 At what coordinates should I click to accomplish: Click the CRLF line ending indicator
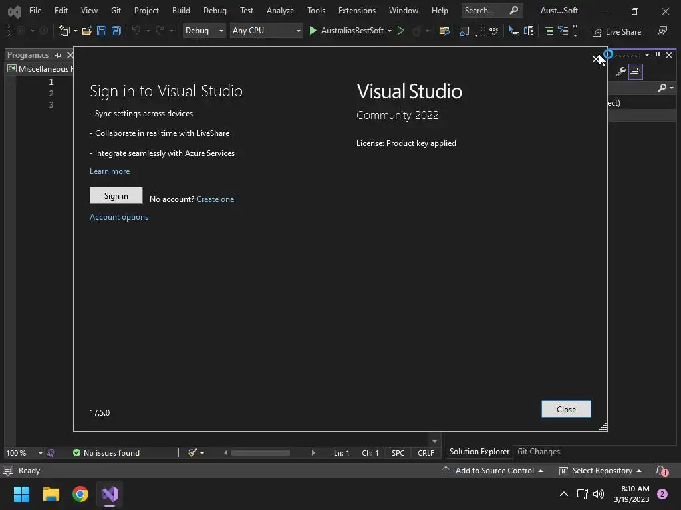(x=426, y=453)
